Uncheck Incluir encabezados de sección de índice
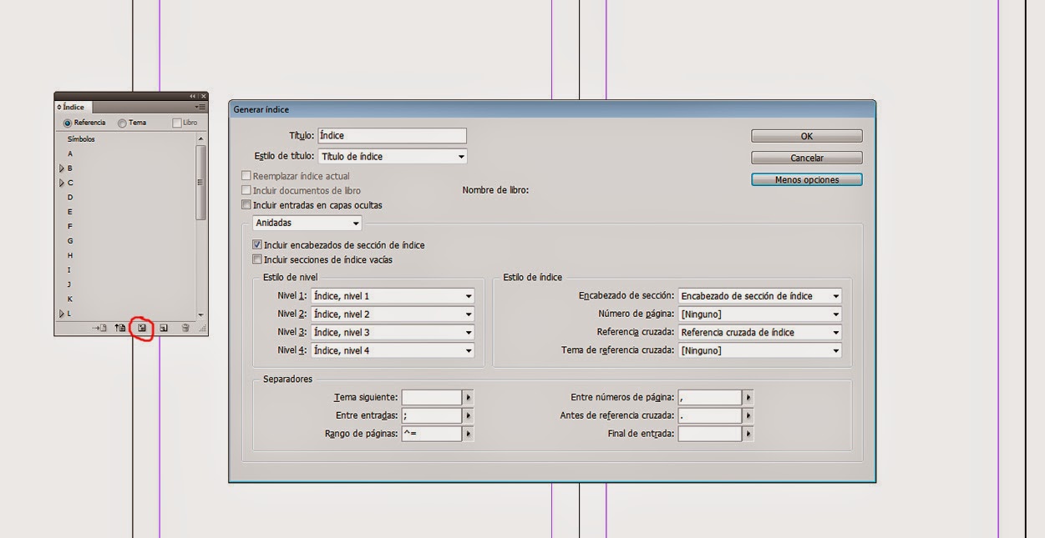 click(x=256, y=245)
